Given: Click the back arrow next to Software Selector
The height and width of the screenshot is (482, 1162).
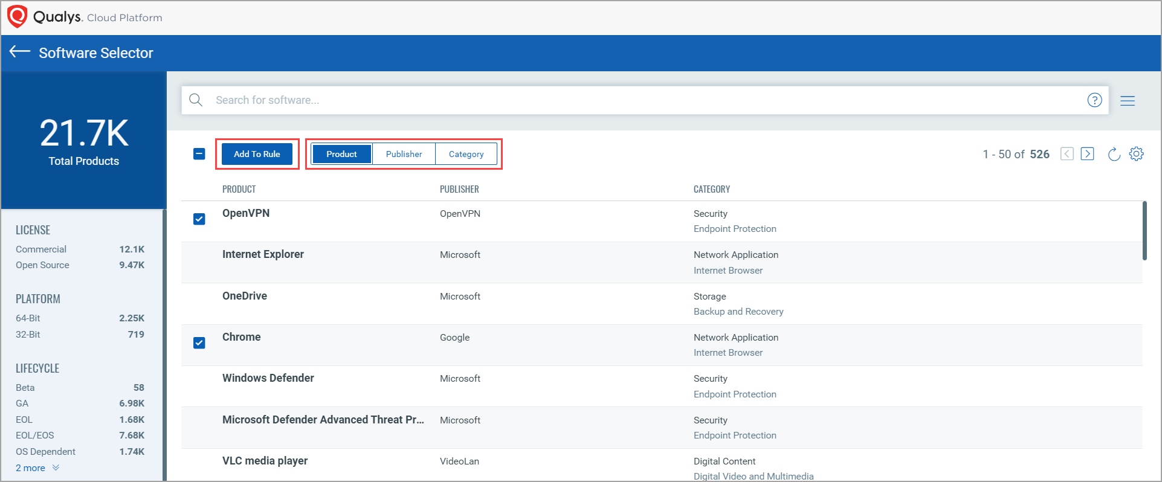Looking at the screenshot, I should tap(20, 52).
